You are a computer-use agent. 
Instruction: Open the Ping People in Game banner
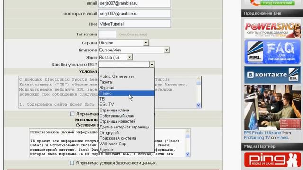(273, 160)
